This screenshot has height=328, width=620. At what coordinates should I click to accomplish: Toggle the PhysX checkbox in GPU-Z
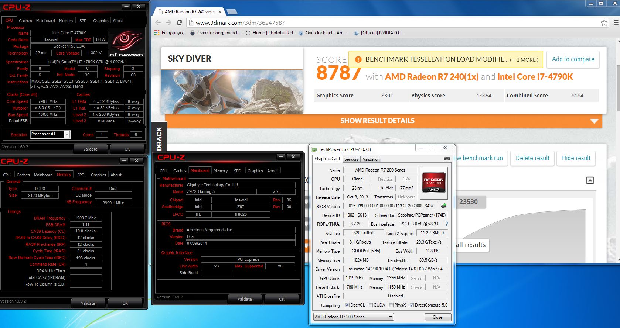pos(391,305)
